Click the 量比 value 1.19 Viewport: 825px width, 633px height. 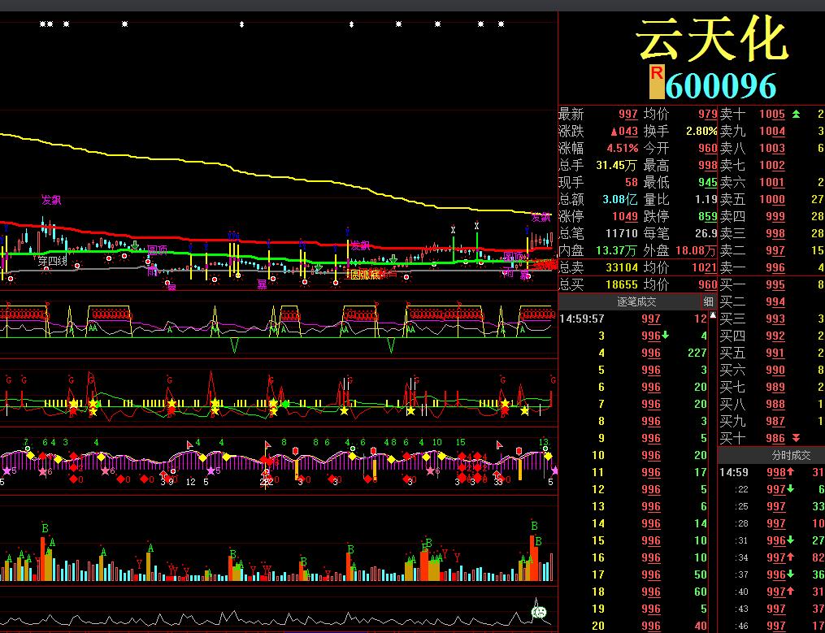tap(706, 199)
